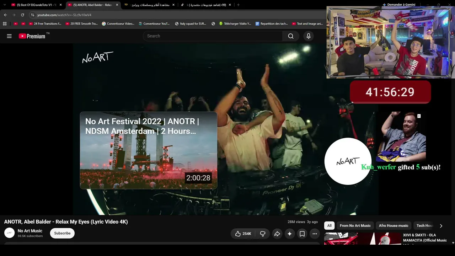Share the video using the arrow icon

[277, 234]
